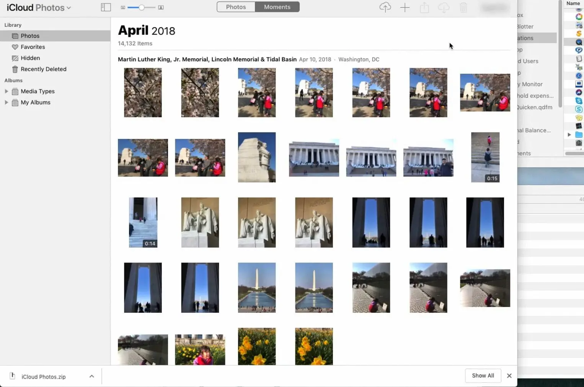The height and width of the screenshot is (387, 584).
Task: Click the Share icon in the toolbar
Action: (424, 7)
